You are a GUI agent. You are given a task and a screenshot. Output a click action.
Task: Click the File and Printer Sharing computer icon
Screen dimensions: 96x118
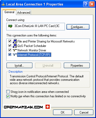click(15, 41)
